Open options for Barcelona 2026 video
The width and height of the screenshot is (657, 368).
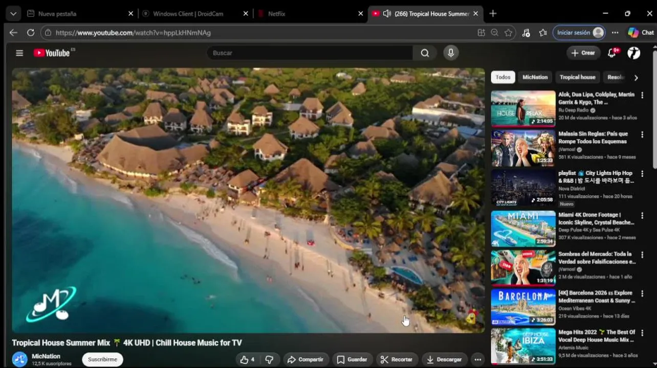[x=642, y=293]
